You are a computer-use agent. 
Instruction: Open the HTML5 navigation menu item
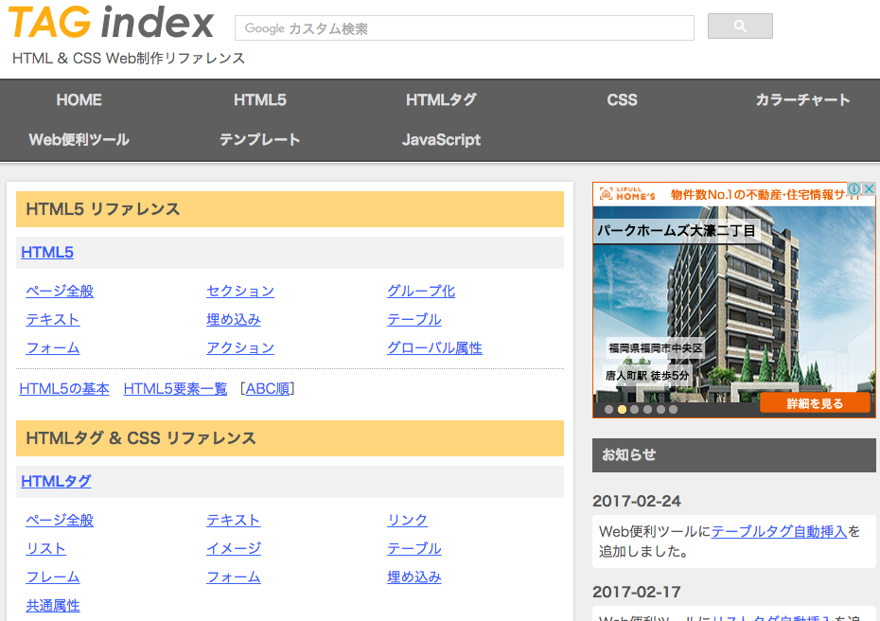point(260,100)
